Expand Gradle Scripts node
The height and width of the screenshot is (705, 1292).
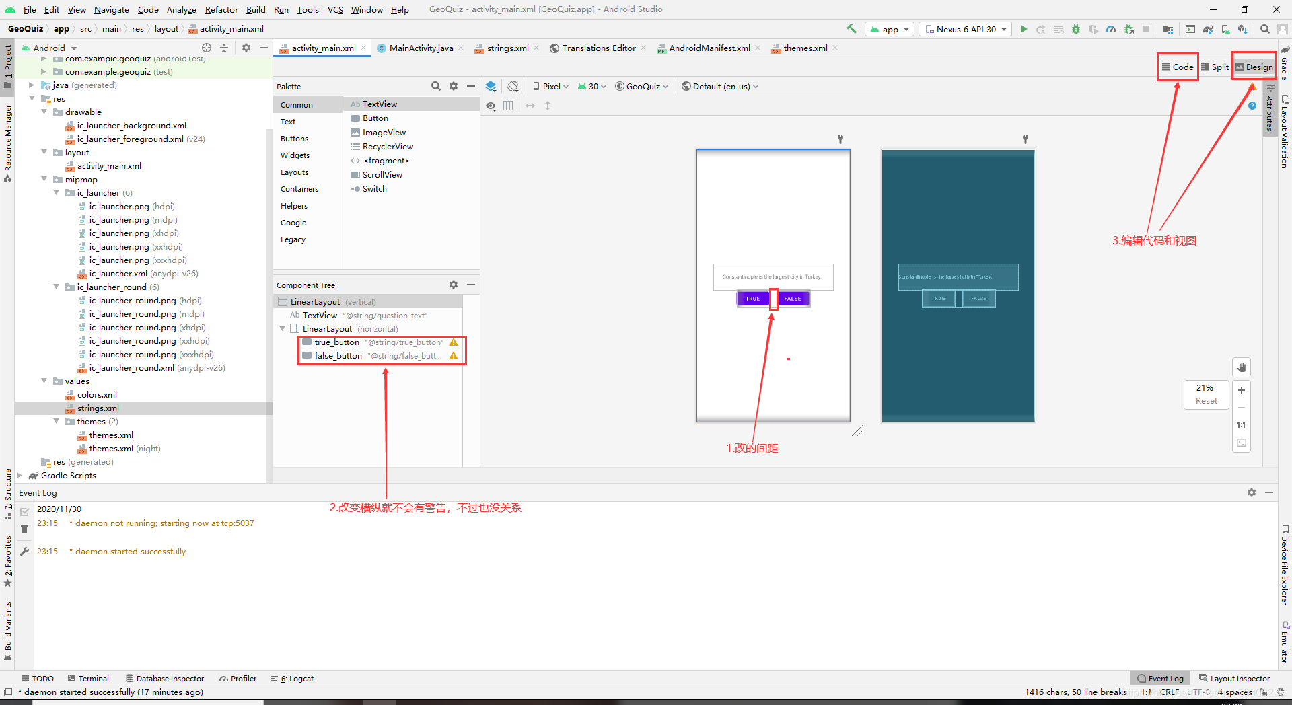tap(20, 476)
